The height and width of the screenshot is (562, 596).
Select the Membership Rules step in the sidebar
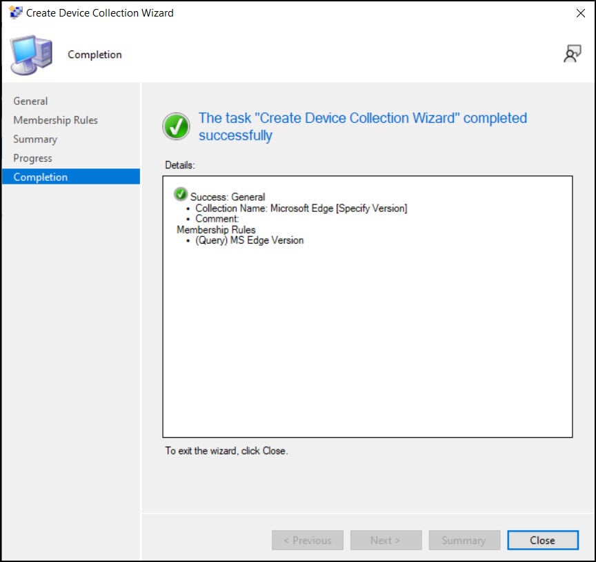point(55,120)
